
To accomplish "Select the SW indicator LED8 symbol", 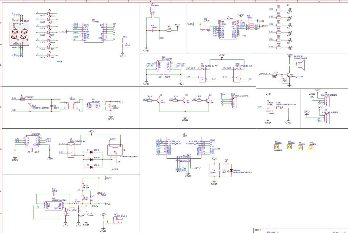I will point(49,55).
